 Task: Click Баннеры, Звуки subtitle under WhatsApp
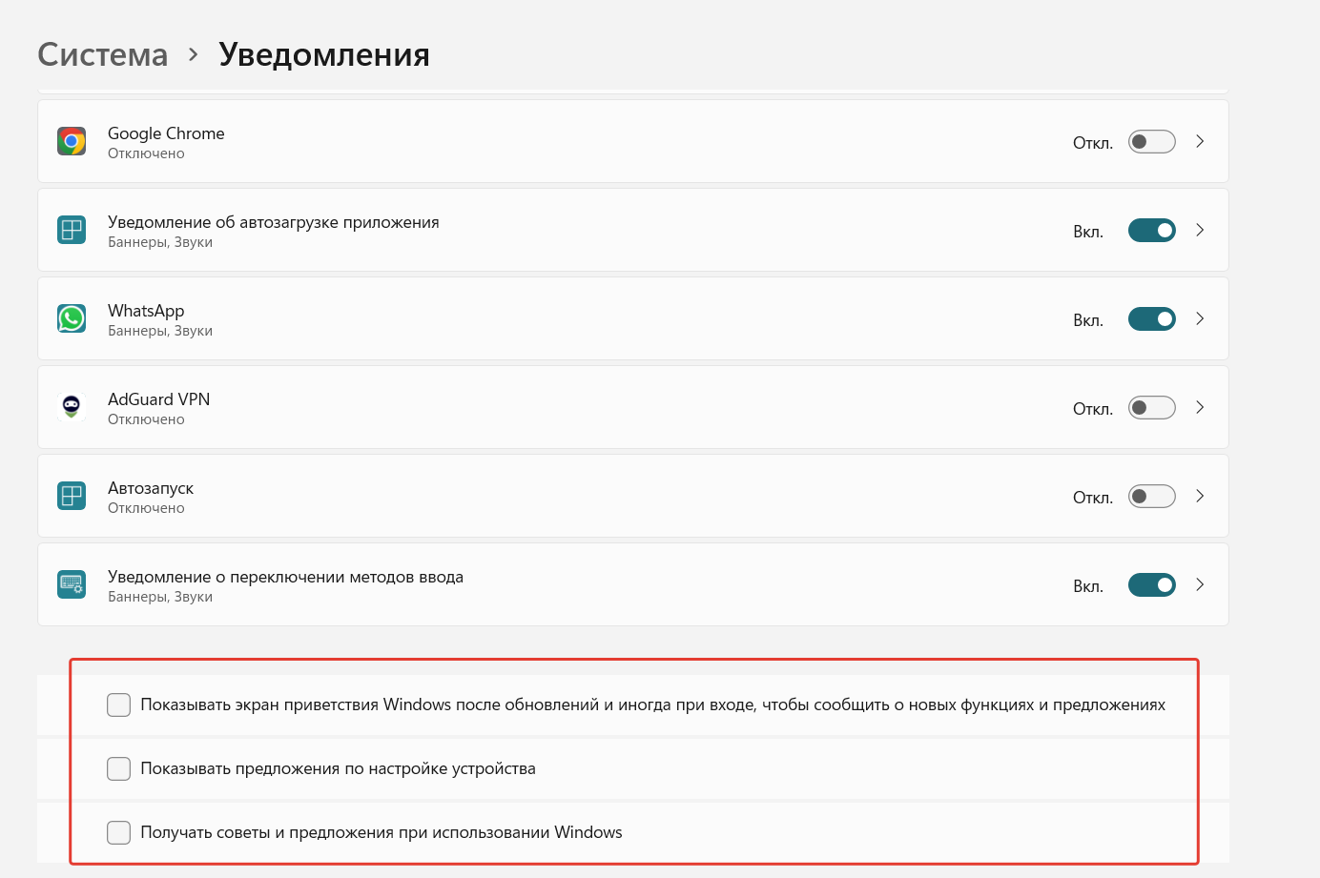click(x=160, y=331)
